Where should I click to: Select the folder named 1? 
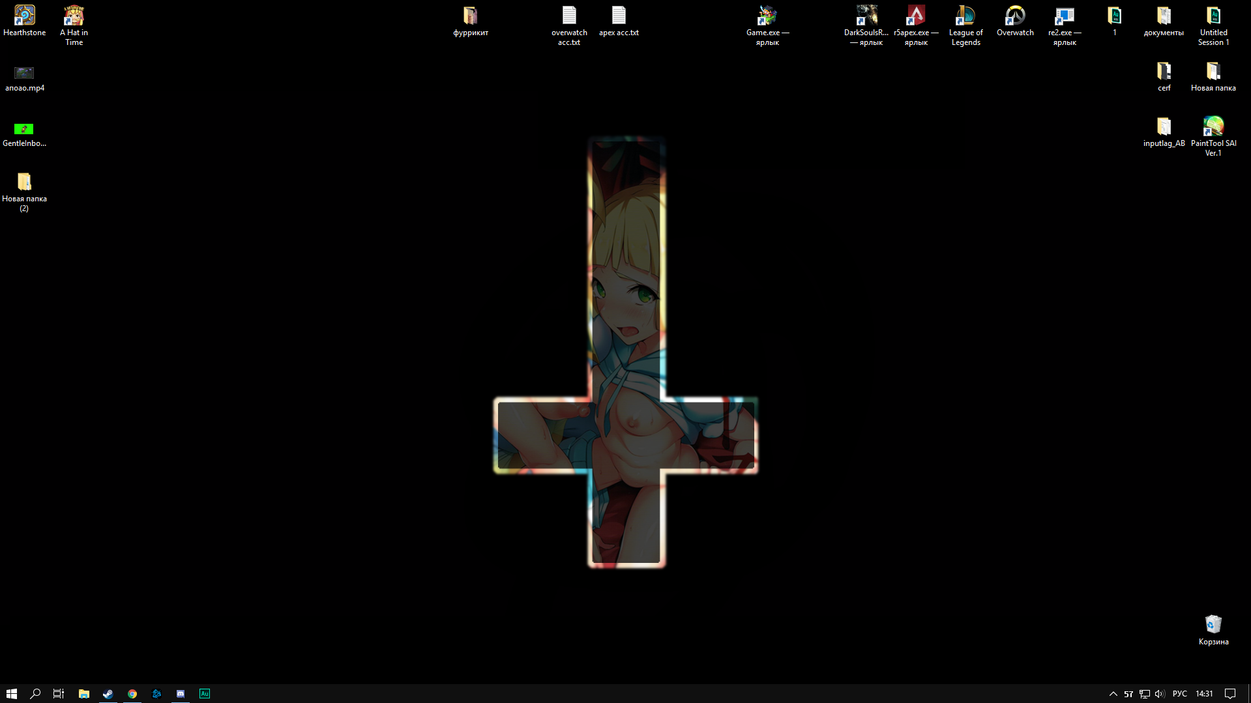[1114, 21]
